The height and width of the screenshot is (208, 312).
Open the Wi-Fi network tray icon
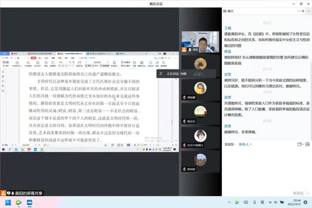[x=270, y=202]
